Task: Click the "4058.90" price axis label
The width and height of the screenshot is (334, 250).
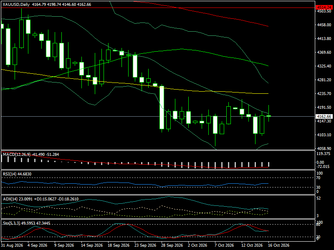Action: [324, 148]
